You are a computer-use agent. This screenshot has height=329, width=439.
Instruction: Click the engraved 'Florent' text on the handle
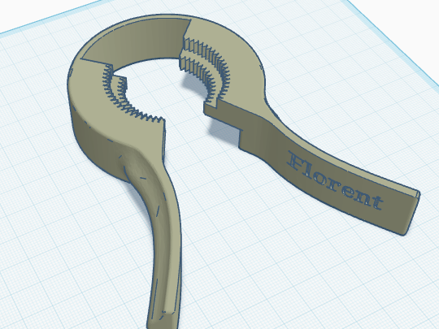tap(335, 180)
